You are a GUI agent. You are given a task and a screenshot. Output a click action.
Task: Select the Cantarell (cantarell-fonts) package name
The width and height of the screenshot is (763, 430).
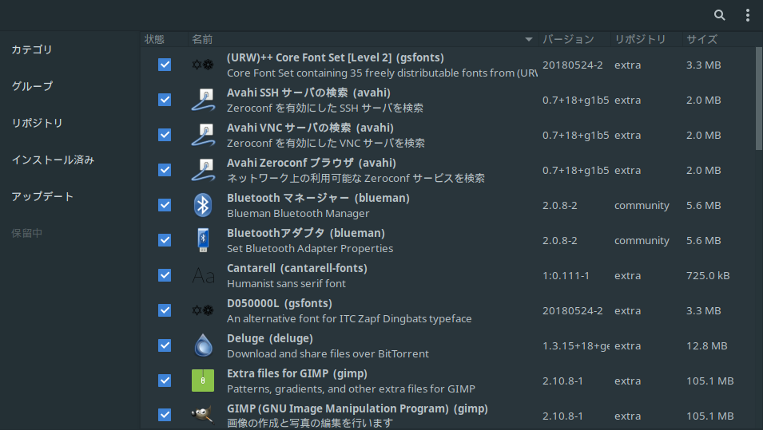(x=297, y=268)
